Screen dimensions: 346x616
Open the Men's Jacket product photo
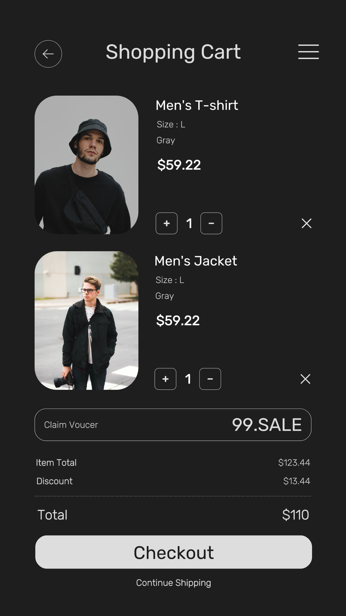(86, 321)
